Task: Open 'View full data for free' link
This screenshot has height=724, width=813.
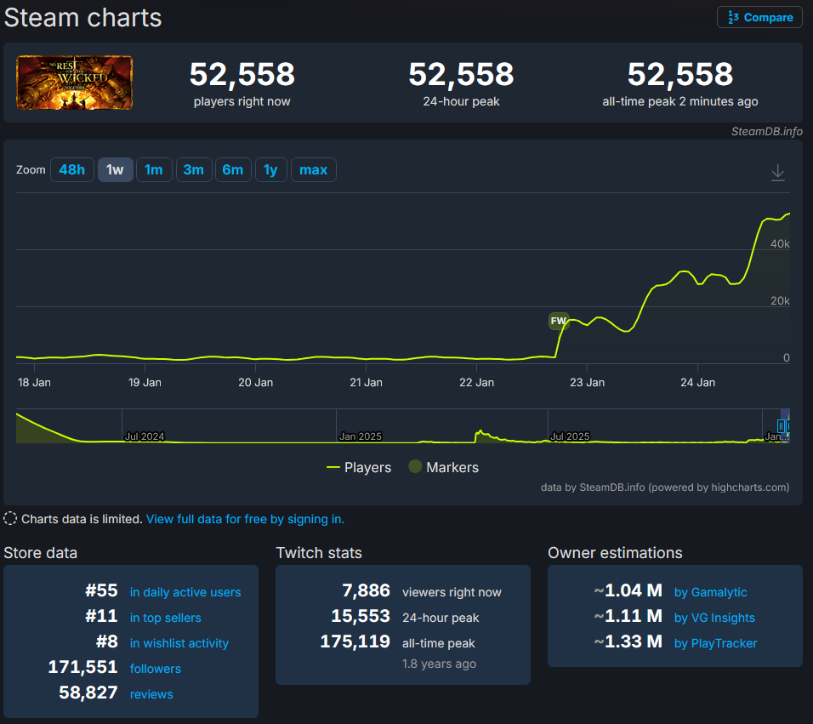Action: click(x=245, y=519)
